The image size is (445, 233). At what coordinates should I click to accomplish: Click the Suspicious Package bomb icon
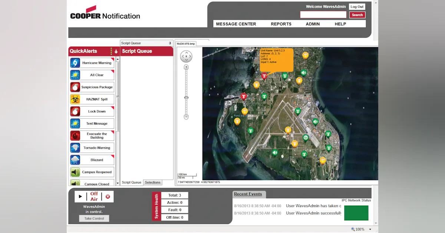[75, 87]
